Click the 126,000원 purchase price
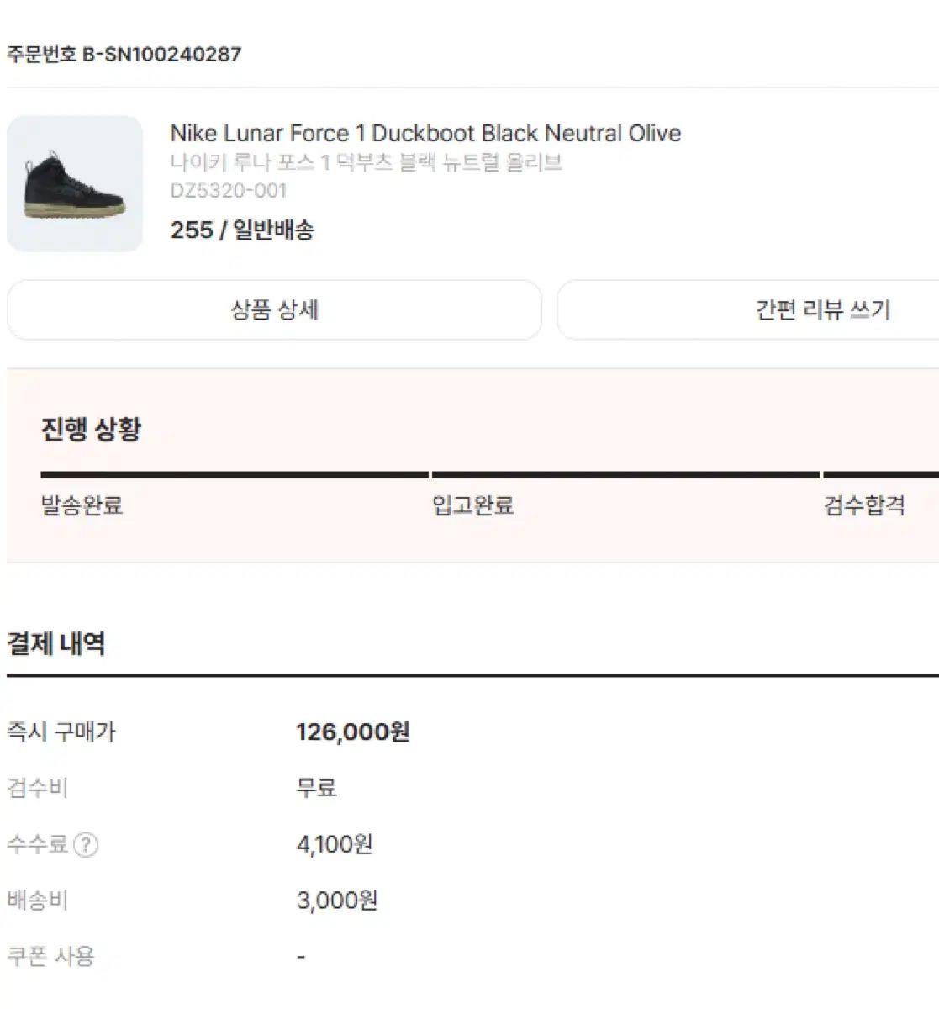 (x=353, y=732)
